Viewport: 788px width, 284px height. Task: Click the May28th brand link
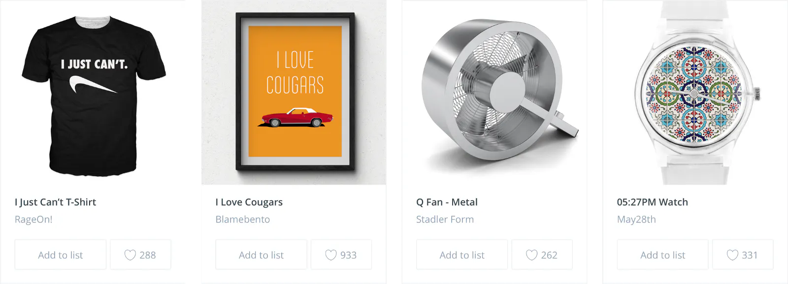[636, 219]
